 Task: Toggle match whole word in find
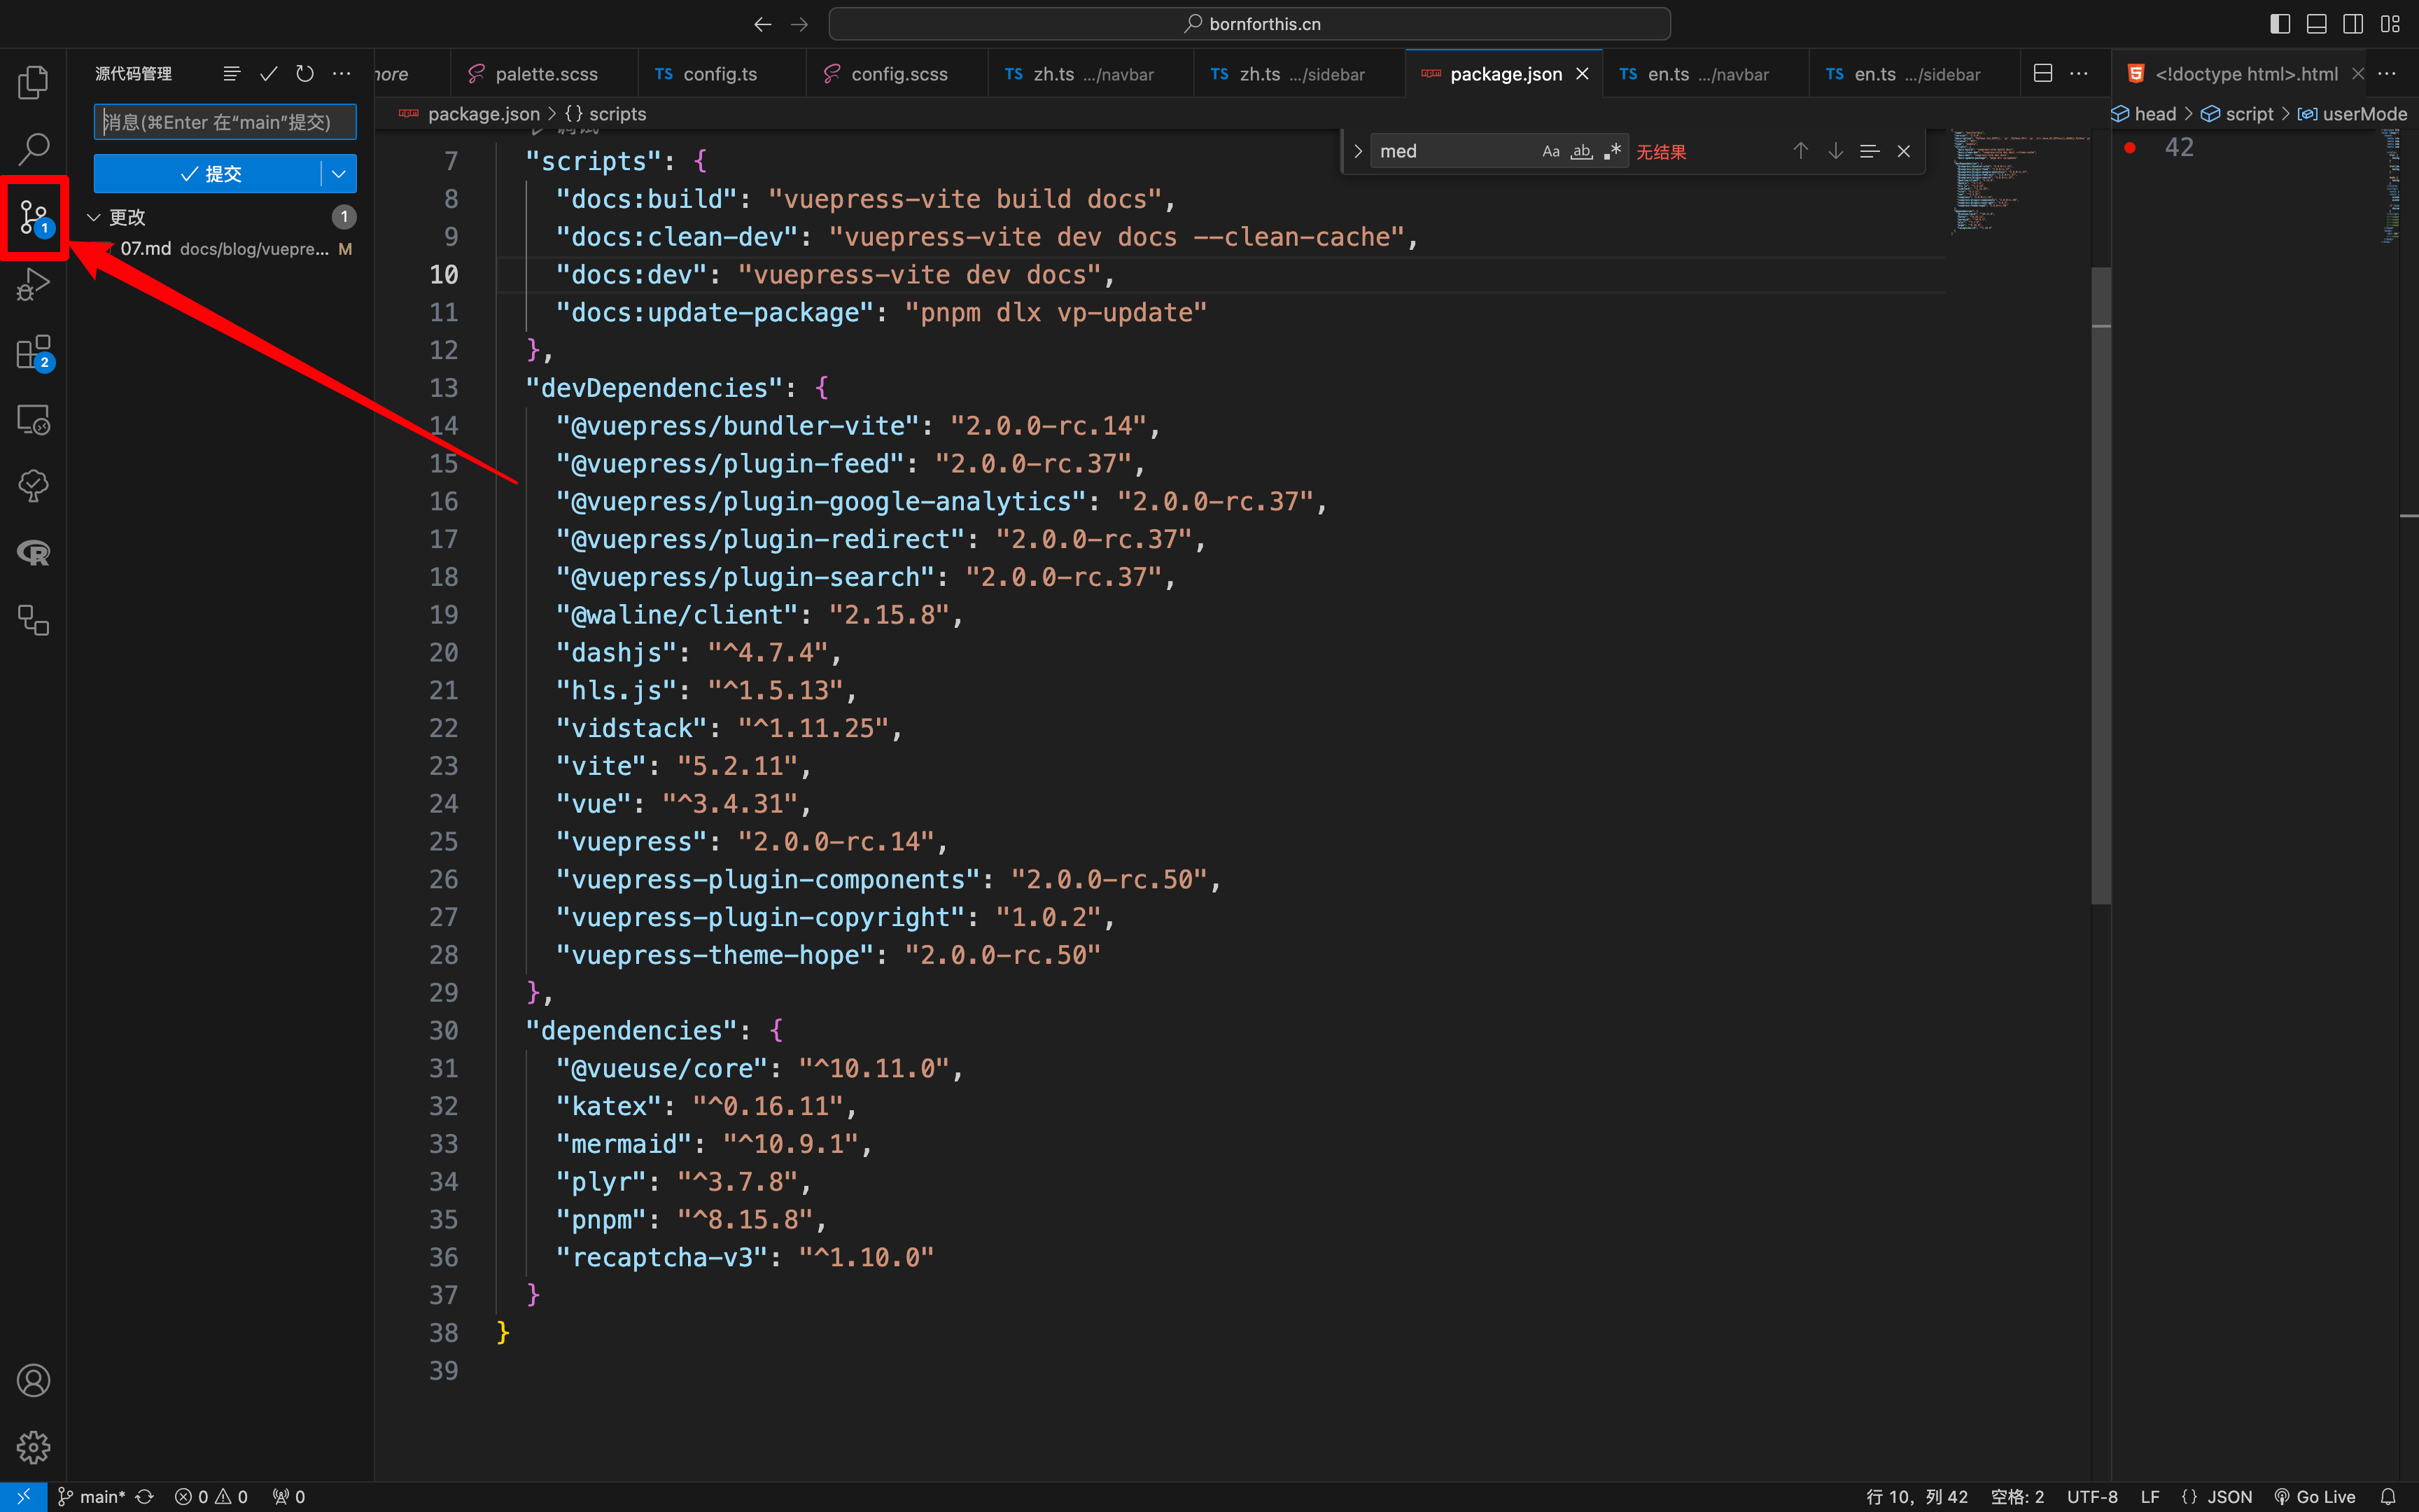pos(1581,151)
